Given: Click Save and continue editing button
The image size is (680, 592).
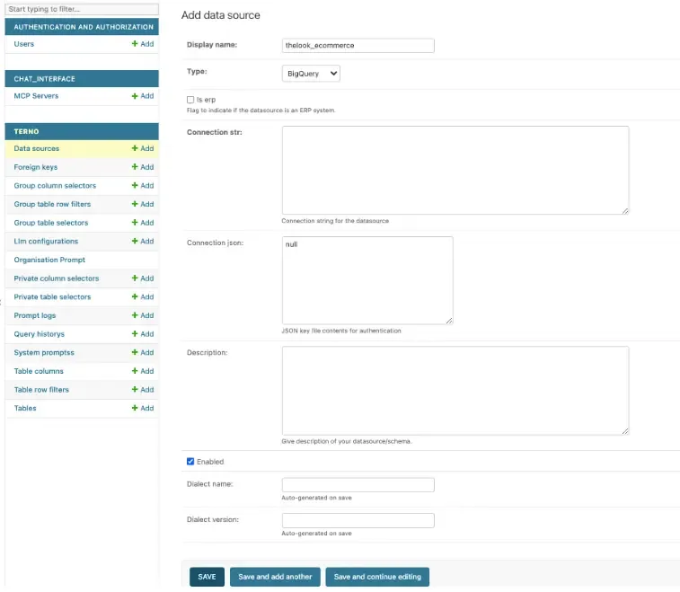Looking at the screenshot, I should (377, 577).
